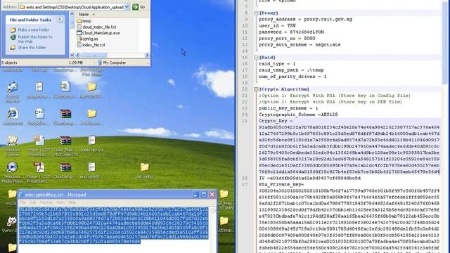Image resolution: width=450 pixels, height=253 pixels.
Task: Click 'Cryptographic_Scheme =AES128' line
Action: (x=298, y=115)
